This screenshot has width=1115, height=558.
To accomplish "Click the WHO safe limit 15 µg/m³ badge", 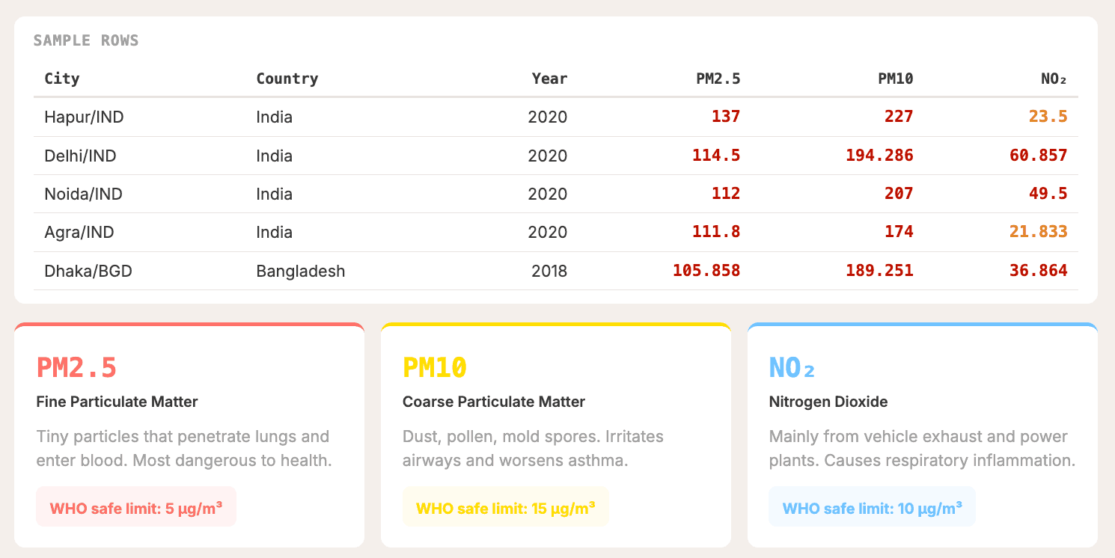I will point(505,507).
